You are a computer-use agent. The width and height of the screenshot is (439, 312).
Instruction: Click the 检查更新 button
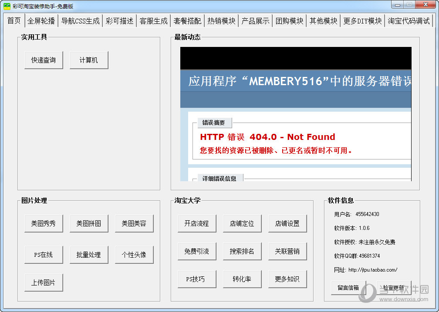point(394,288)
